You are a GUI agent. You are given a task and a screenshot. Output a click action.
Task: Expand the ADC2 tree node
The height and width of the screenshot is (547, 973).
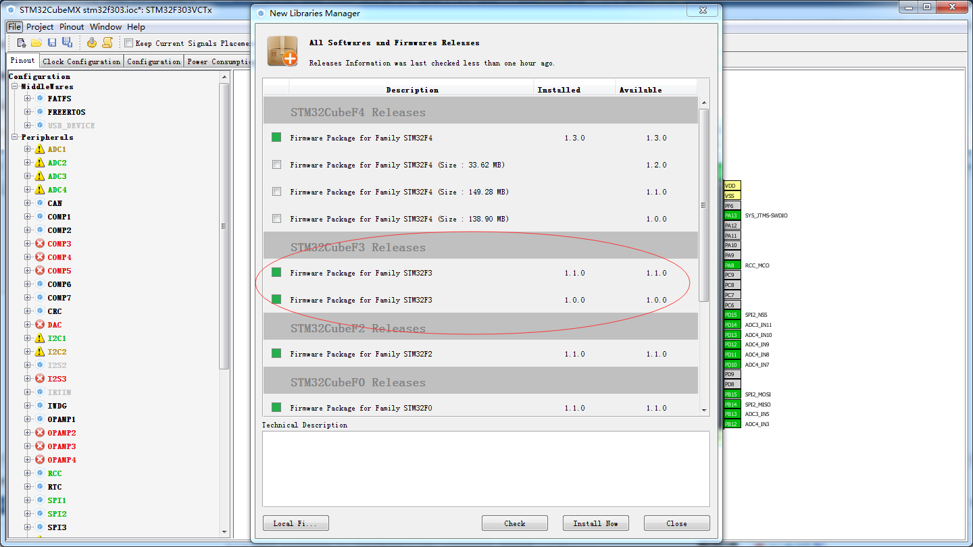pyautogui.click(x=27, y=163)
